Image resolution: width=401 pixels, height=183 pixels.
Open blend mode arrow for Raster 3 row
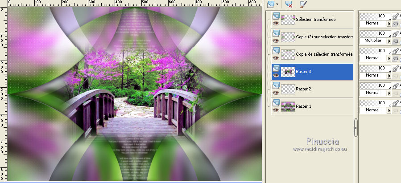(389, 76)
